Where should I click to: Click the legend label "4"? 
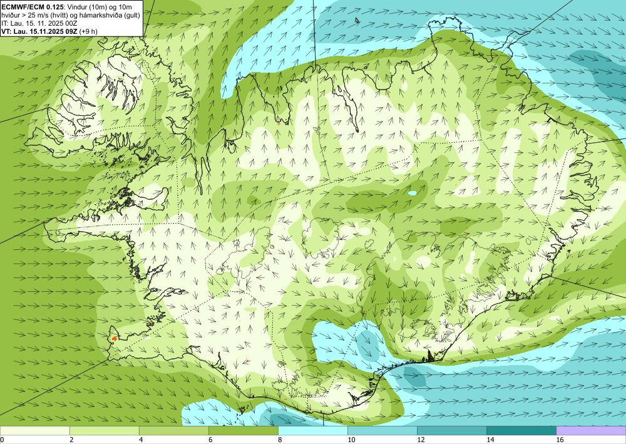[x=141, y=440]
